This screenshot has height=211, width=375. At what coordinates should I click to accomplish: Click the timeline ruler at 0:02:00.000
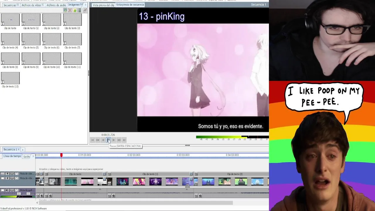click(x=134, y=155)
